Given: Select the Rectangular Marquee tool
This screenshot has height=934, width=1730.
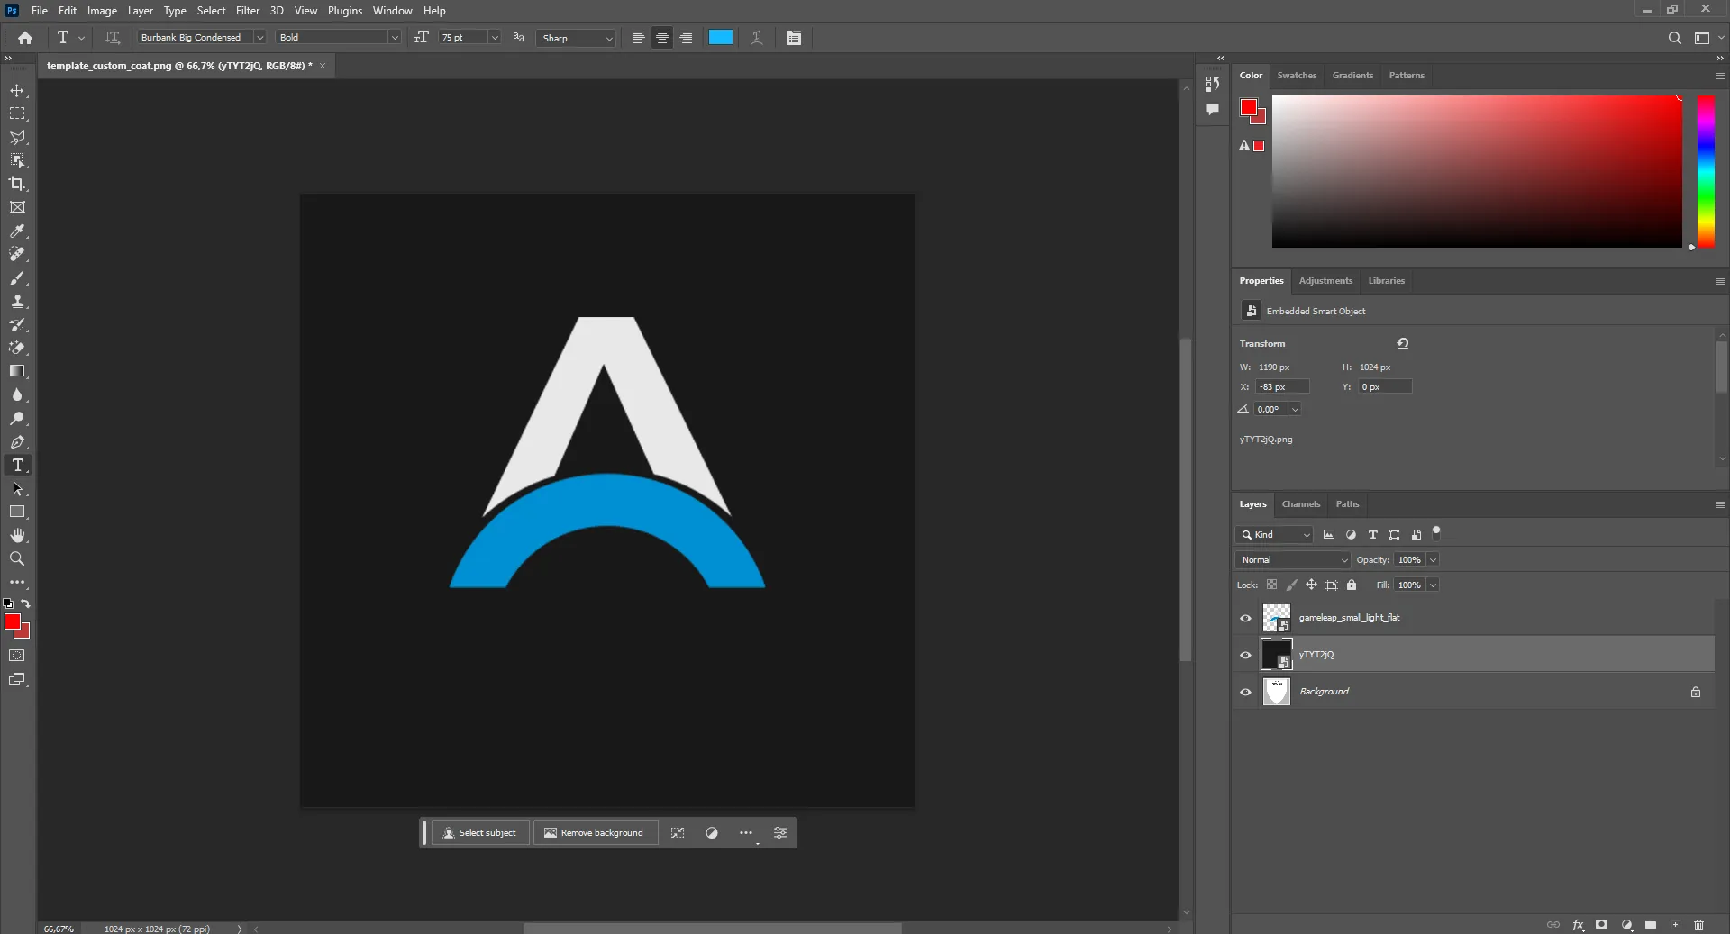Looking at the screenshot, I should tap(17, 114).
